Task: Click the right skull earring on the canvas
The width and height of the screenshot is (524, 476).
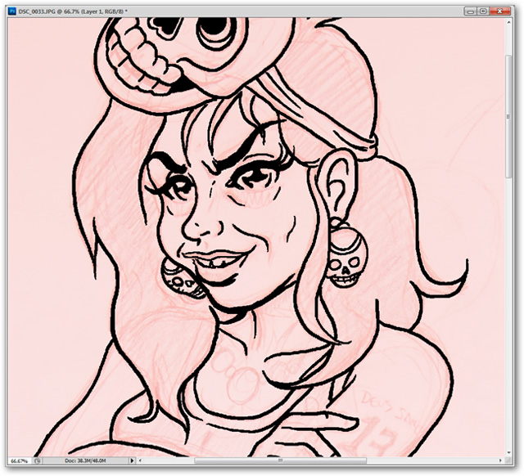Action: pos(343,260)
